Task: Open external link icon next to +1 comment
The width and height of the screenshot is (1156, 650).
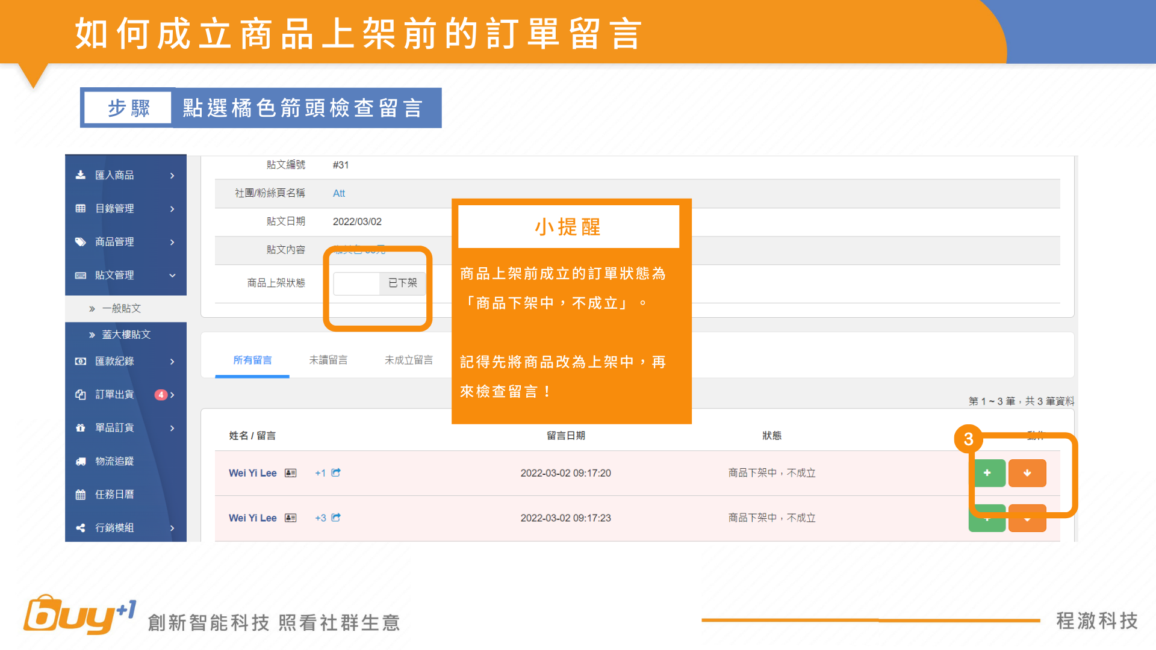Action: click(336, 472)
